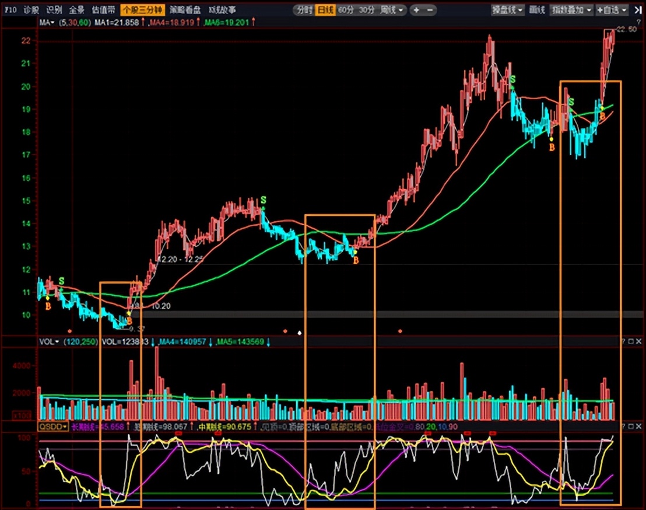Image resolution: width=646 pixels, height=510 pixels.
Task: Open the 周线 period dropdown
Action: 391,10
